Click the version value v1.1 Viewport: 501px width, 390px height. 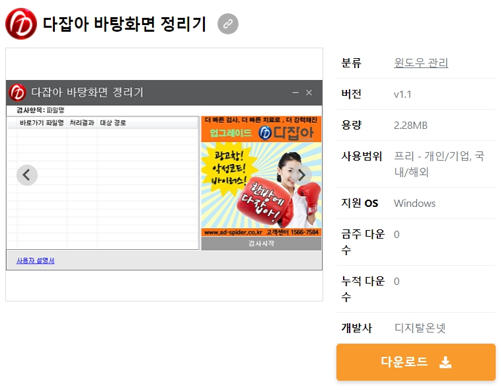pyautogui.click(x=403, y=95)
